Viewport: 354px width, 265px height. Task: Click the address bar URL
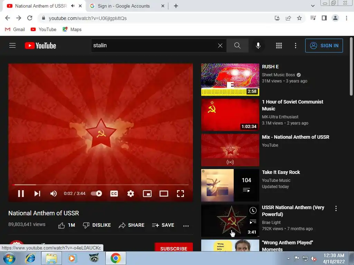coord(87,18)
